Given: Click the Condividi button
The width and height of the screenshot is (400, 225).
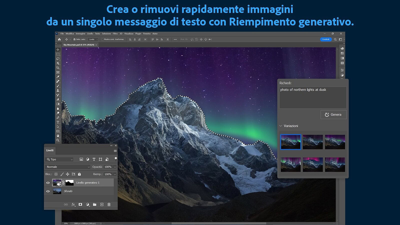Looking at the screenshot, I should pyautogui.click(x=326, y=39).
